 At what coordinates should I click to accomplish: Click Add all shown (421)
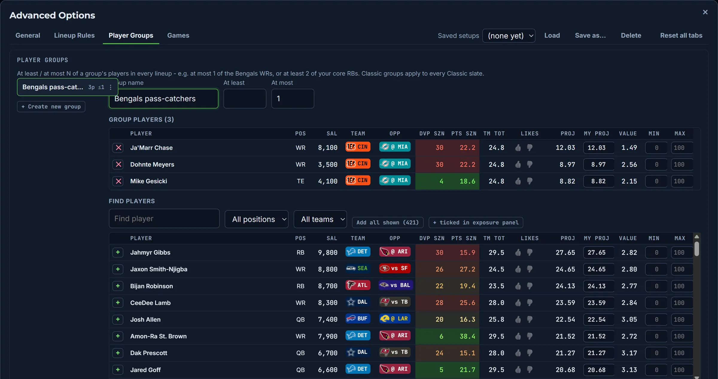click(x=387, y=222)
